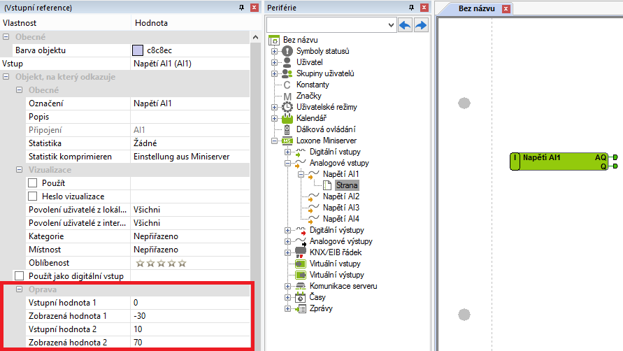Select Napětí AI2 in the tree

[x=341, y=196]
